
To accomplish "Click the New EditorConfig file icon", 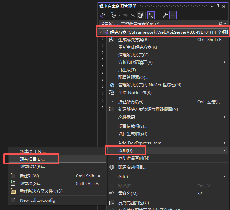I will click(x=13, y=200).
